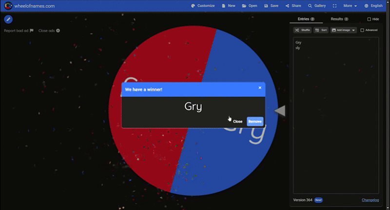Enable the Advanced checkbox
Image resolution: width=390 pixels, height=210 pixels.
[x=362, y=30]
